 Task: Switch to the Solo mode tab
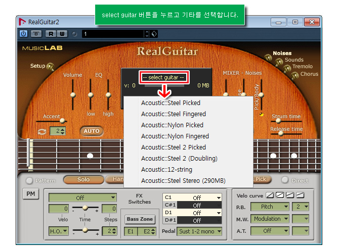[x=83, y=180]
